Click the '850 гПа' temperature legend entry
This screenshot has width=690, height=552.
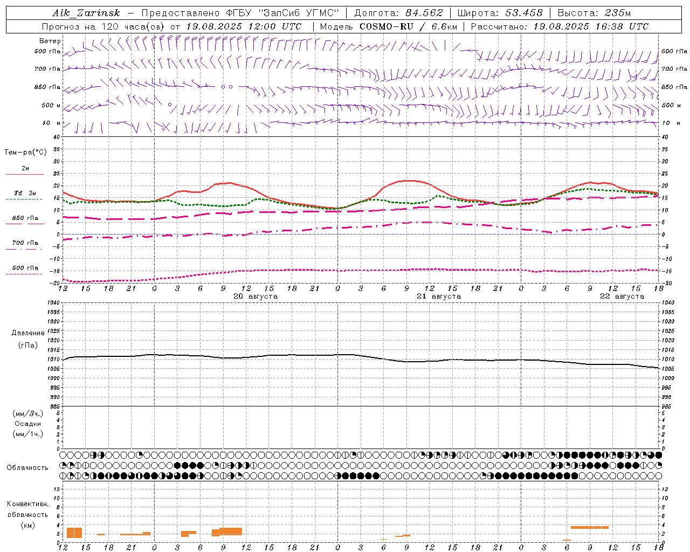coord(25,218)
